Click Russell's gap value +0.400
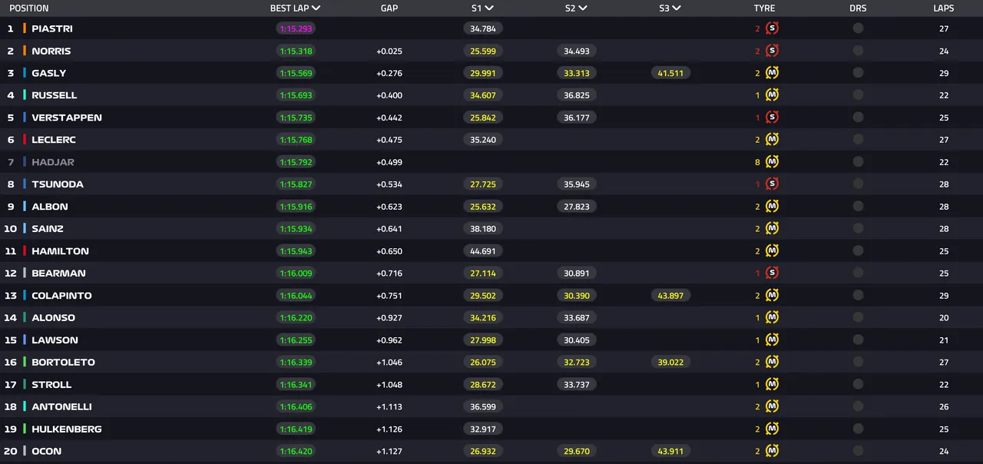This screenshot has width=983, height=464. click(x=389, y=95)
